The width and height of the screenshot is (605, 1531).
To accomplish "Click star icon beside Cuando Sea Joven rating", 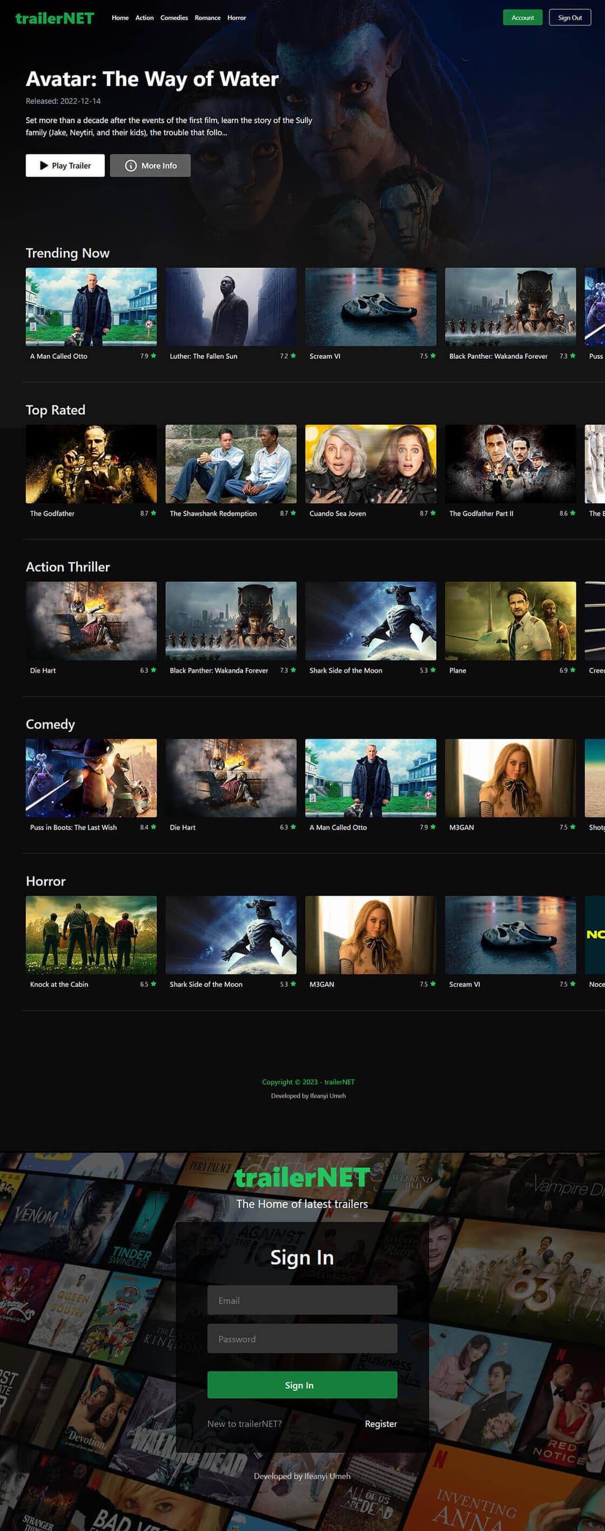I will coord(432,512).
